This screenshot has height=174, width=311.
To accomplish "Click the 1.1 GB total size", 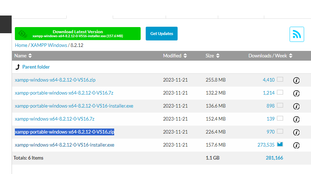I will tap(212, 158).
